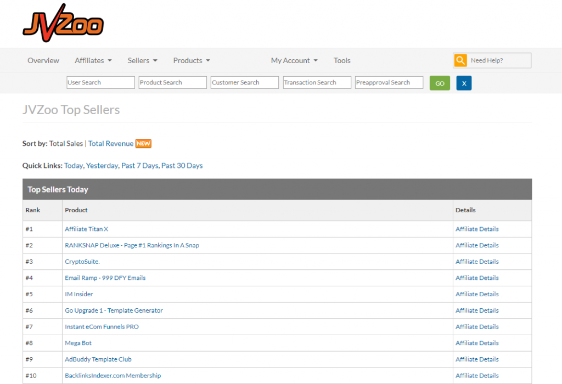Click the green GO button
Viewport: 562px width, 384px height.
(440, 83)
